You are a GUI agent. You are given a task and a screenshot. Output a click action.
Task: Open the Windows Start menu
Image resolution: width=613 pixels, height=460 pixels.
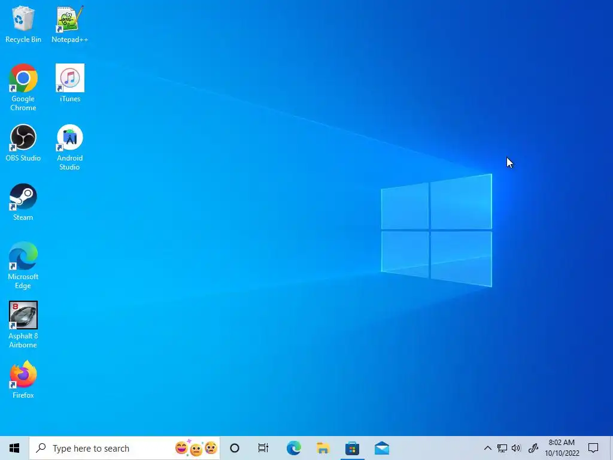pos(14,448)
